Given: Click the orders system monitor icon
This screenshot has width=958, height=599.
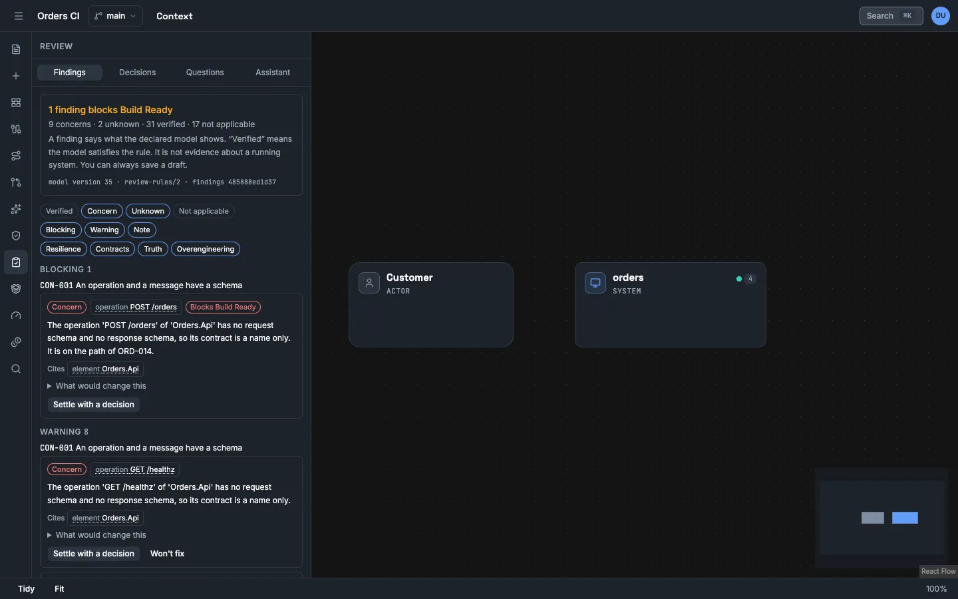Looking at the screenshot, I should pyautogui.click(x=595, y=283).
